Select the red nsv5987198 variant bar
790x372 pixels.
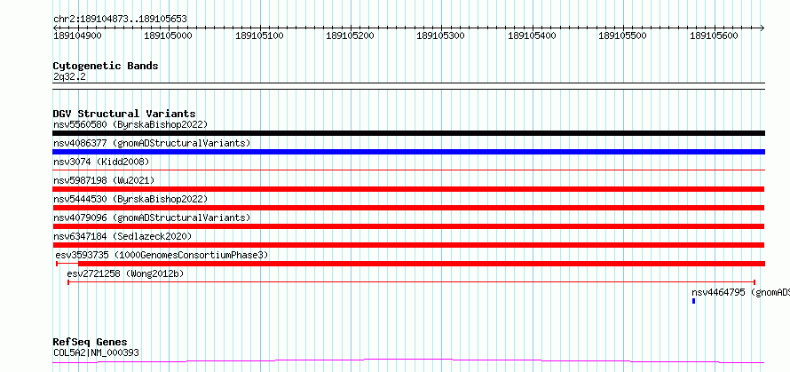(408, 189)
